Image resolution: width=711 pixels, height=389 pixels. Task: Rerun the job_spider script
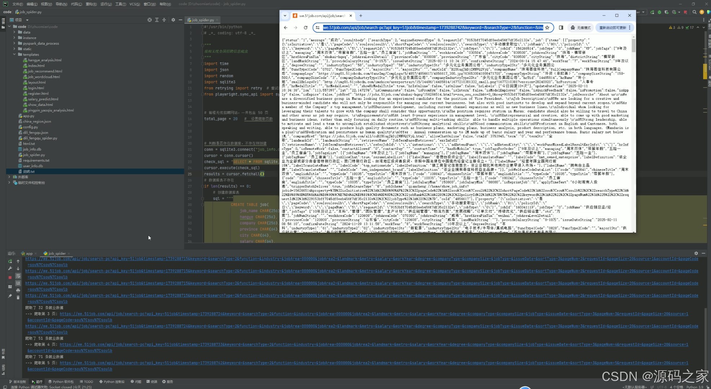click(x=10, y=261)
